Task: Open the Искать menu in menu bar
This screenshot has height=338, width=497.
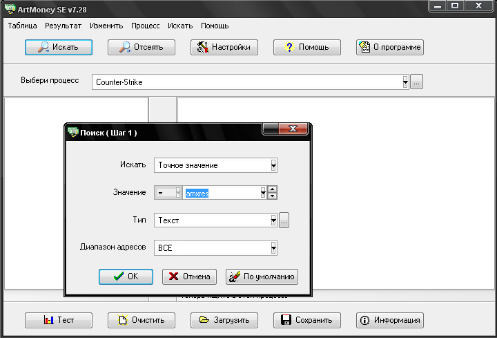Action: tap(180, 26)
